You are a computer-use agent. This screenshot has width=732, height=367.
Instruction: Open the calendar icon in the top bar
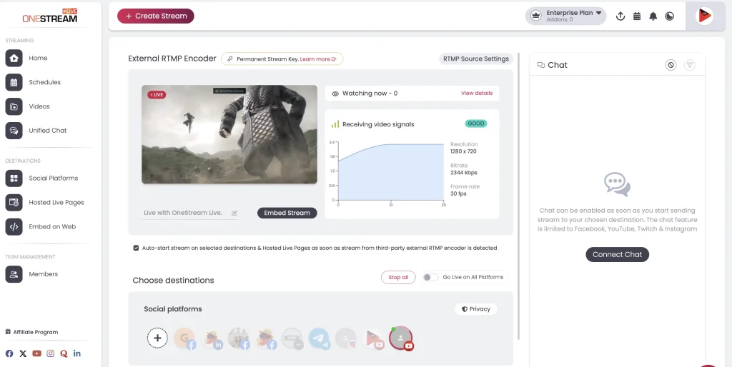[636, 16]
